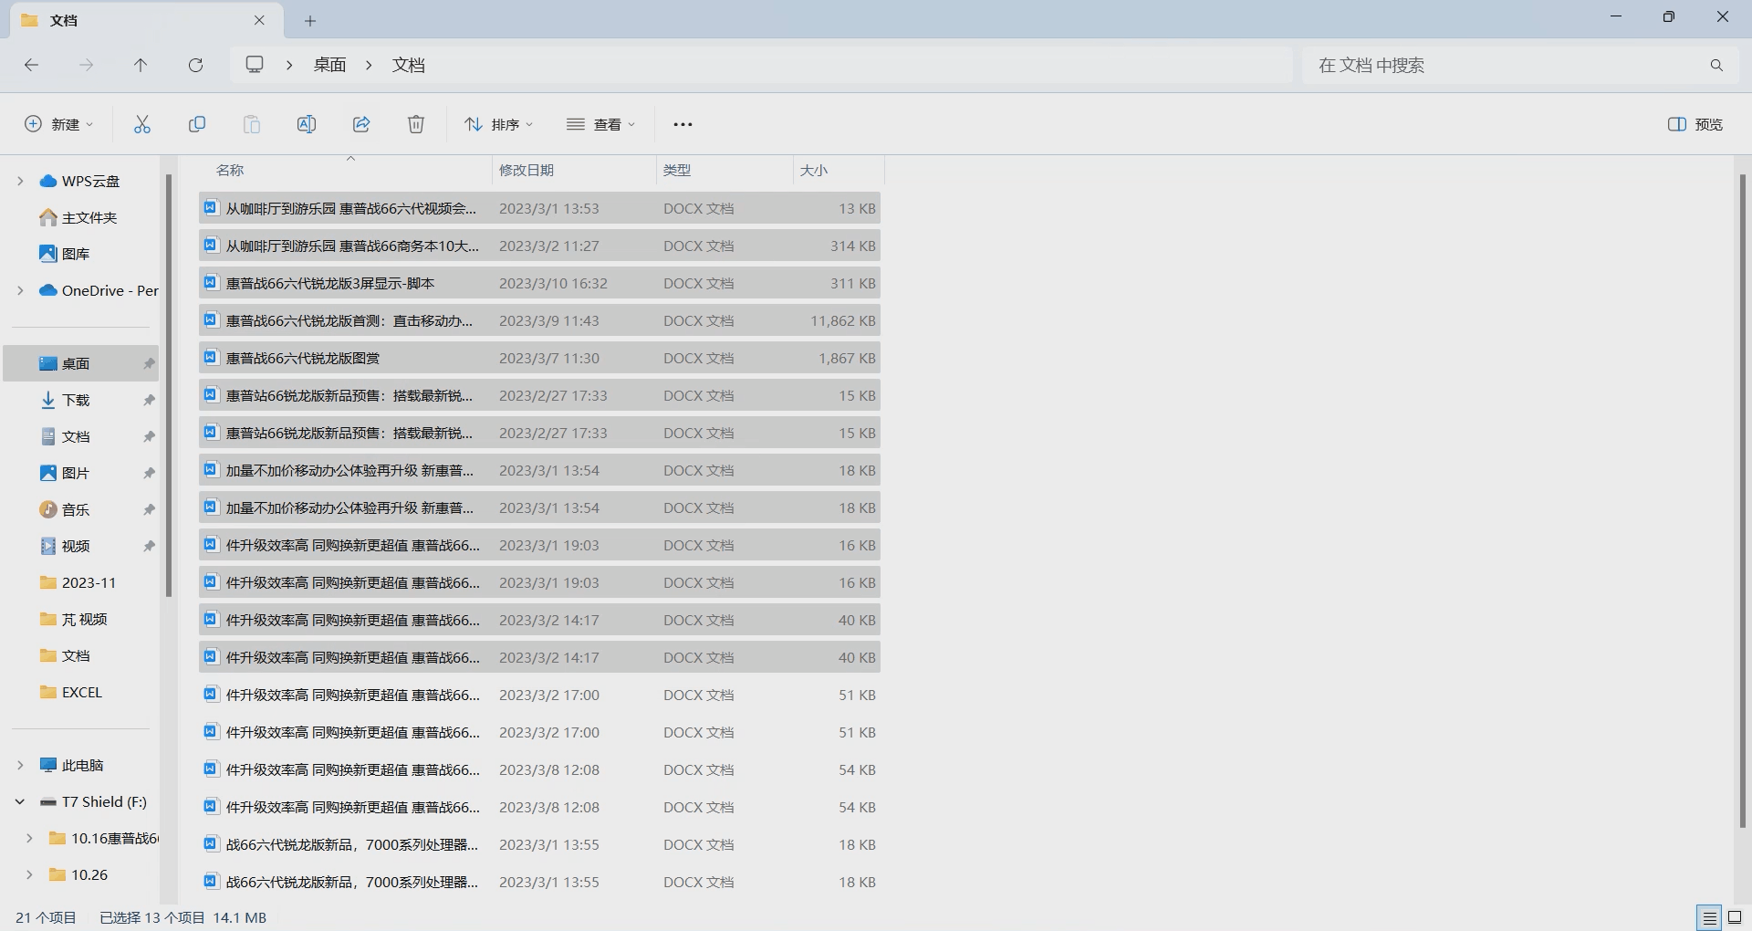Click 文档 in the breadcrumb path
The width and height of the screenshot is (1752, 931).
[409, 65]
